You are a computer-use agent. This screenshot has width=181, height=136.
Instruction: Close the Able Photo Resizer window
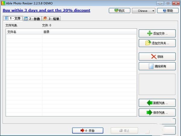coord(176,3)
